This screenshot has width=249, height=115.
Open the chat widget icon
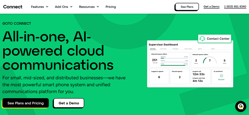[x=241, y=106]
